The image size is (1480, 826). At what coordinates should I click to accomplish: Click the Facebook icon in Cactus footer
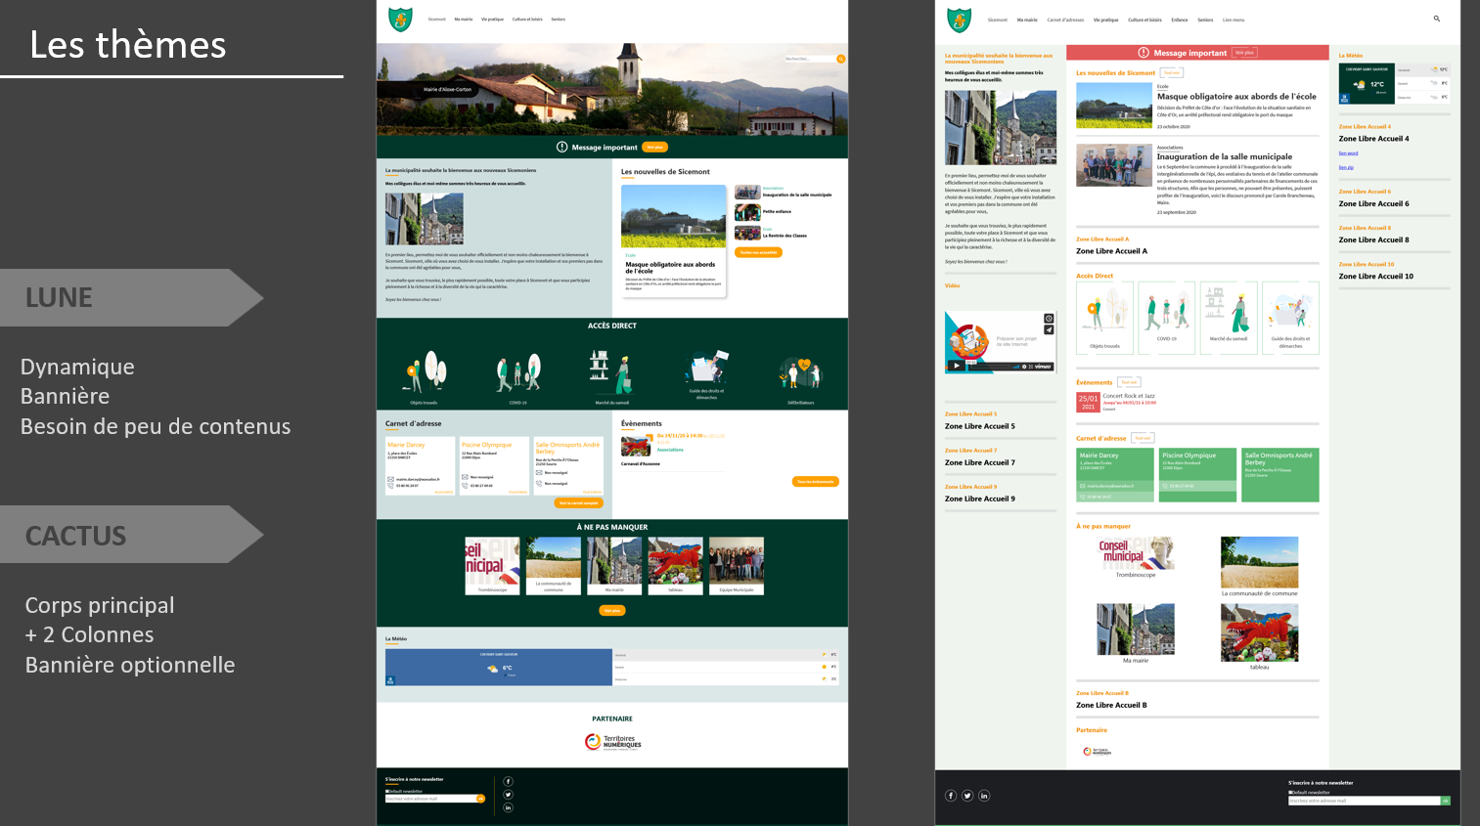[x=950, y=796]
